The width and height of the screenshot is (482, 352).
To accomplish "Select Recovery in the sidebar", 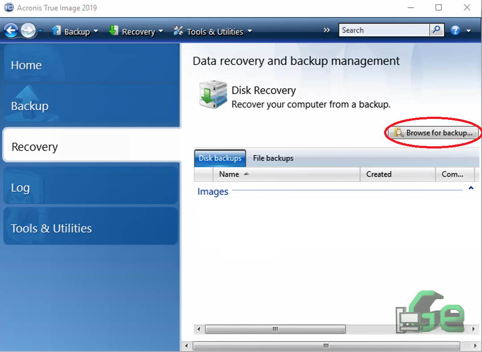I will click(x=92, y=146).
